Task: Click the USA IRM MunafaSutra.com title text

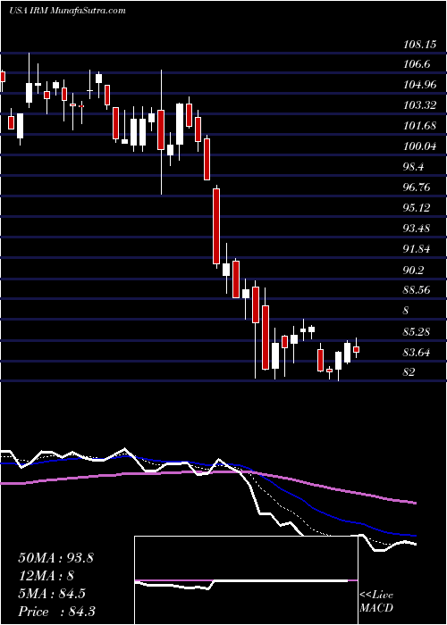Action: (x=67, y=10)
